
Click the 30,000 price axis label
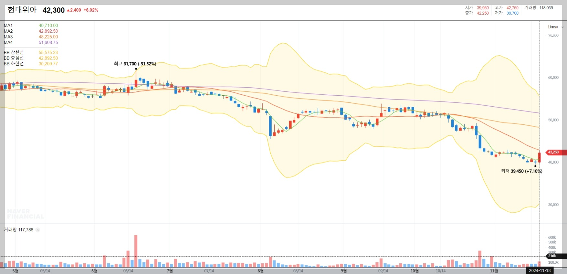(x=553, y=205)
